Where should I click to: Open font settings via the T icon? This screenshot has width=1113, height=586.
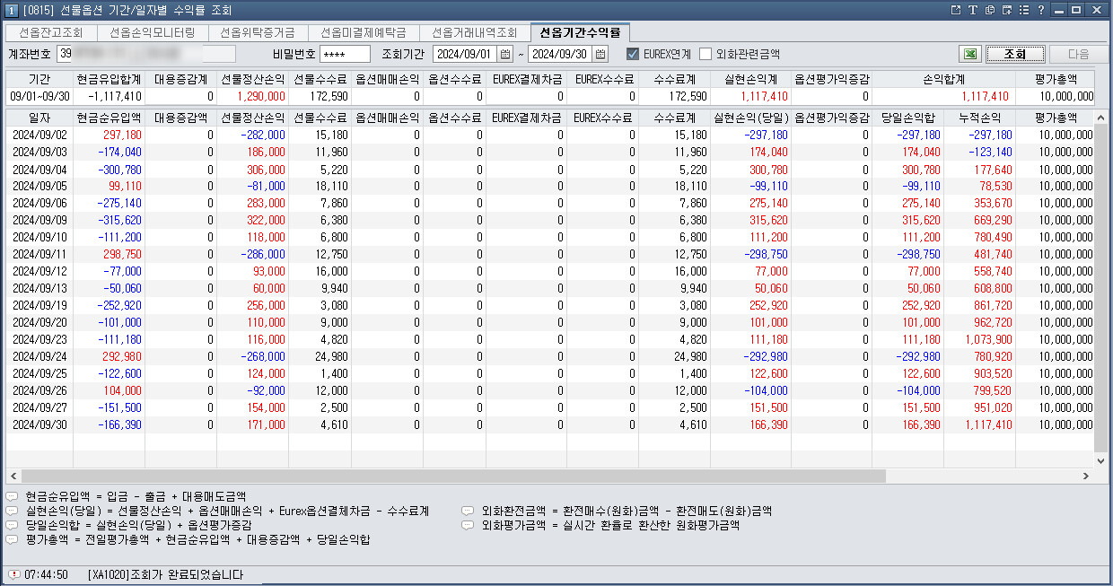pyautogui.click(x=973, y=10)
